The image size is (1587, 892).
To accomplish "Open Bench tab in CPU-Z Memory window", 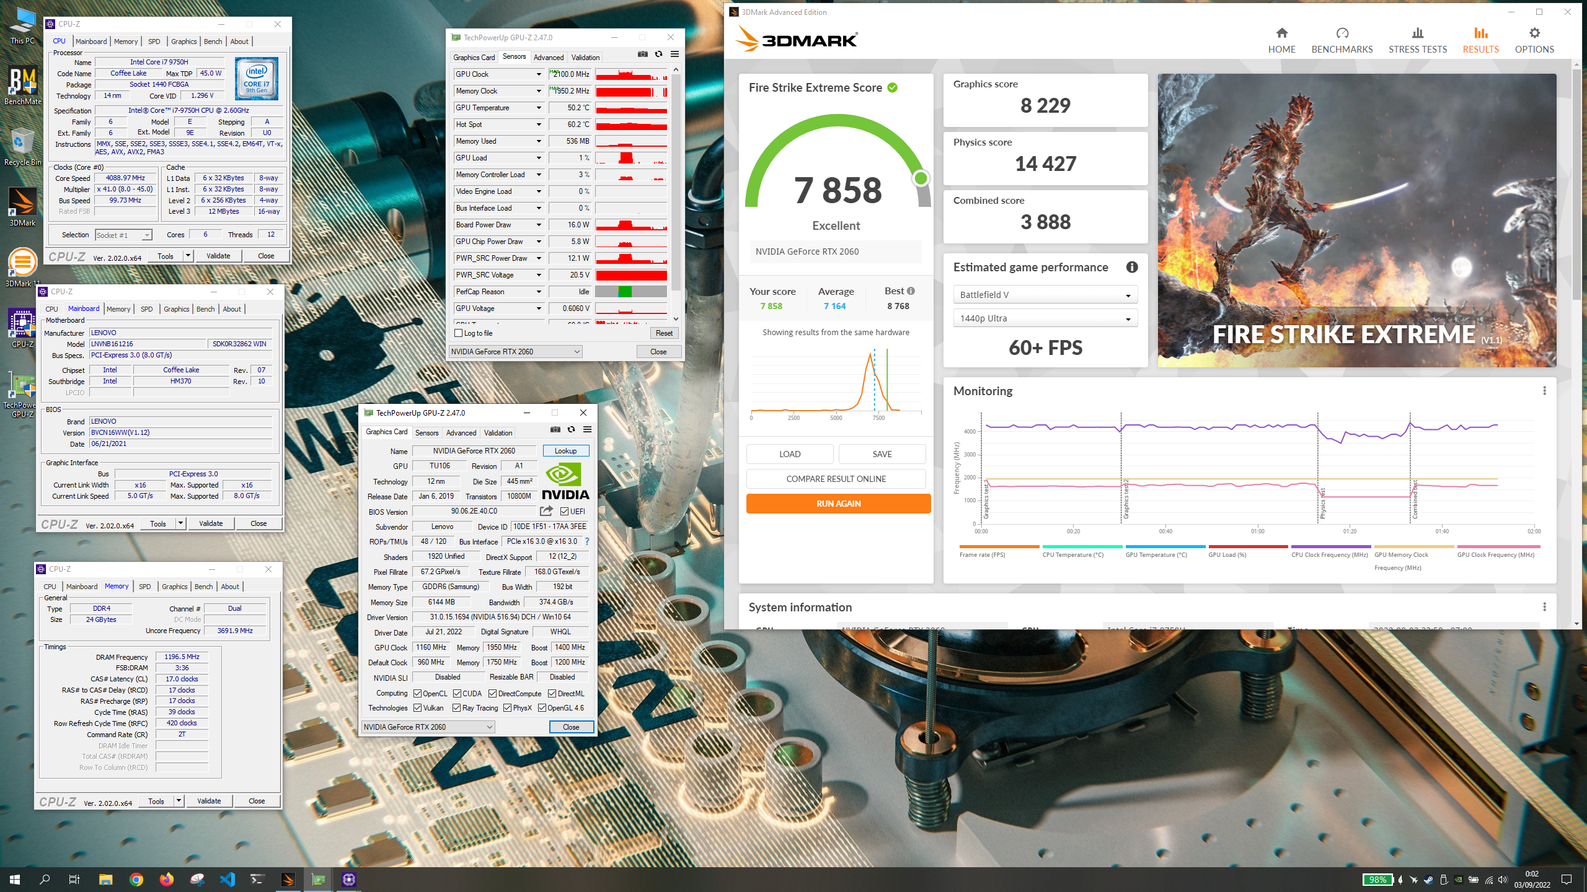I will tap(203, 587).
